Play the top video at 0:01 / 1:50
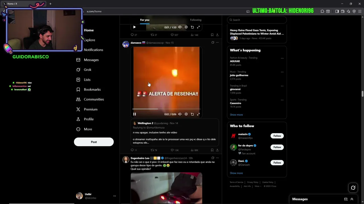Image resolution: width=364 pixels, height=204 pixels. 135,27
